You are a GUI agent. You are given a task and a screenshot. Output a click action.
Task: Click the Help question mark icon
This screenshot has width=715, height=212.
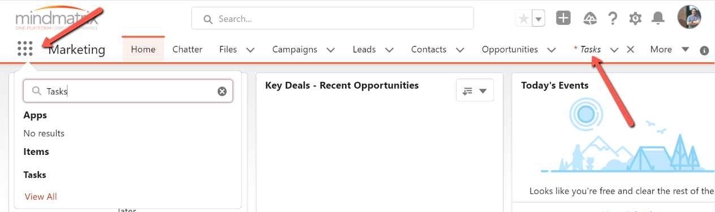[613, 19]
